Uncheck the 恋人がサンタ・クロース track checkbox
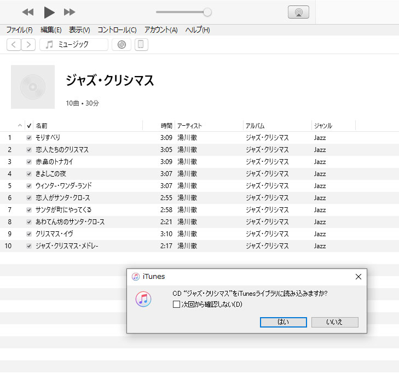Image resolution: width=399 pixels, height=374 pixels. [x=29, y=198]
